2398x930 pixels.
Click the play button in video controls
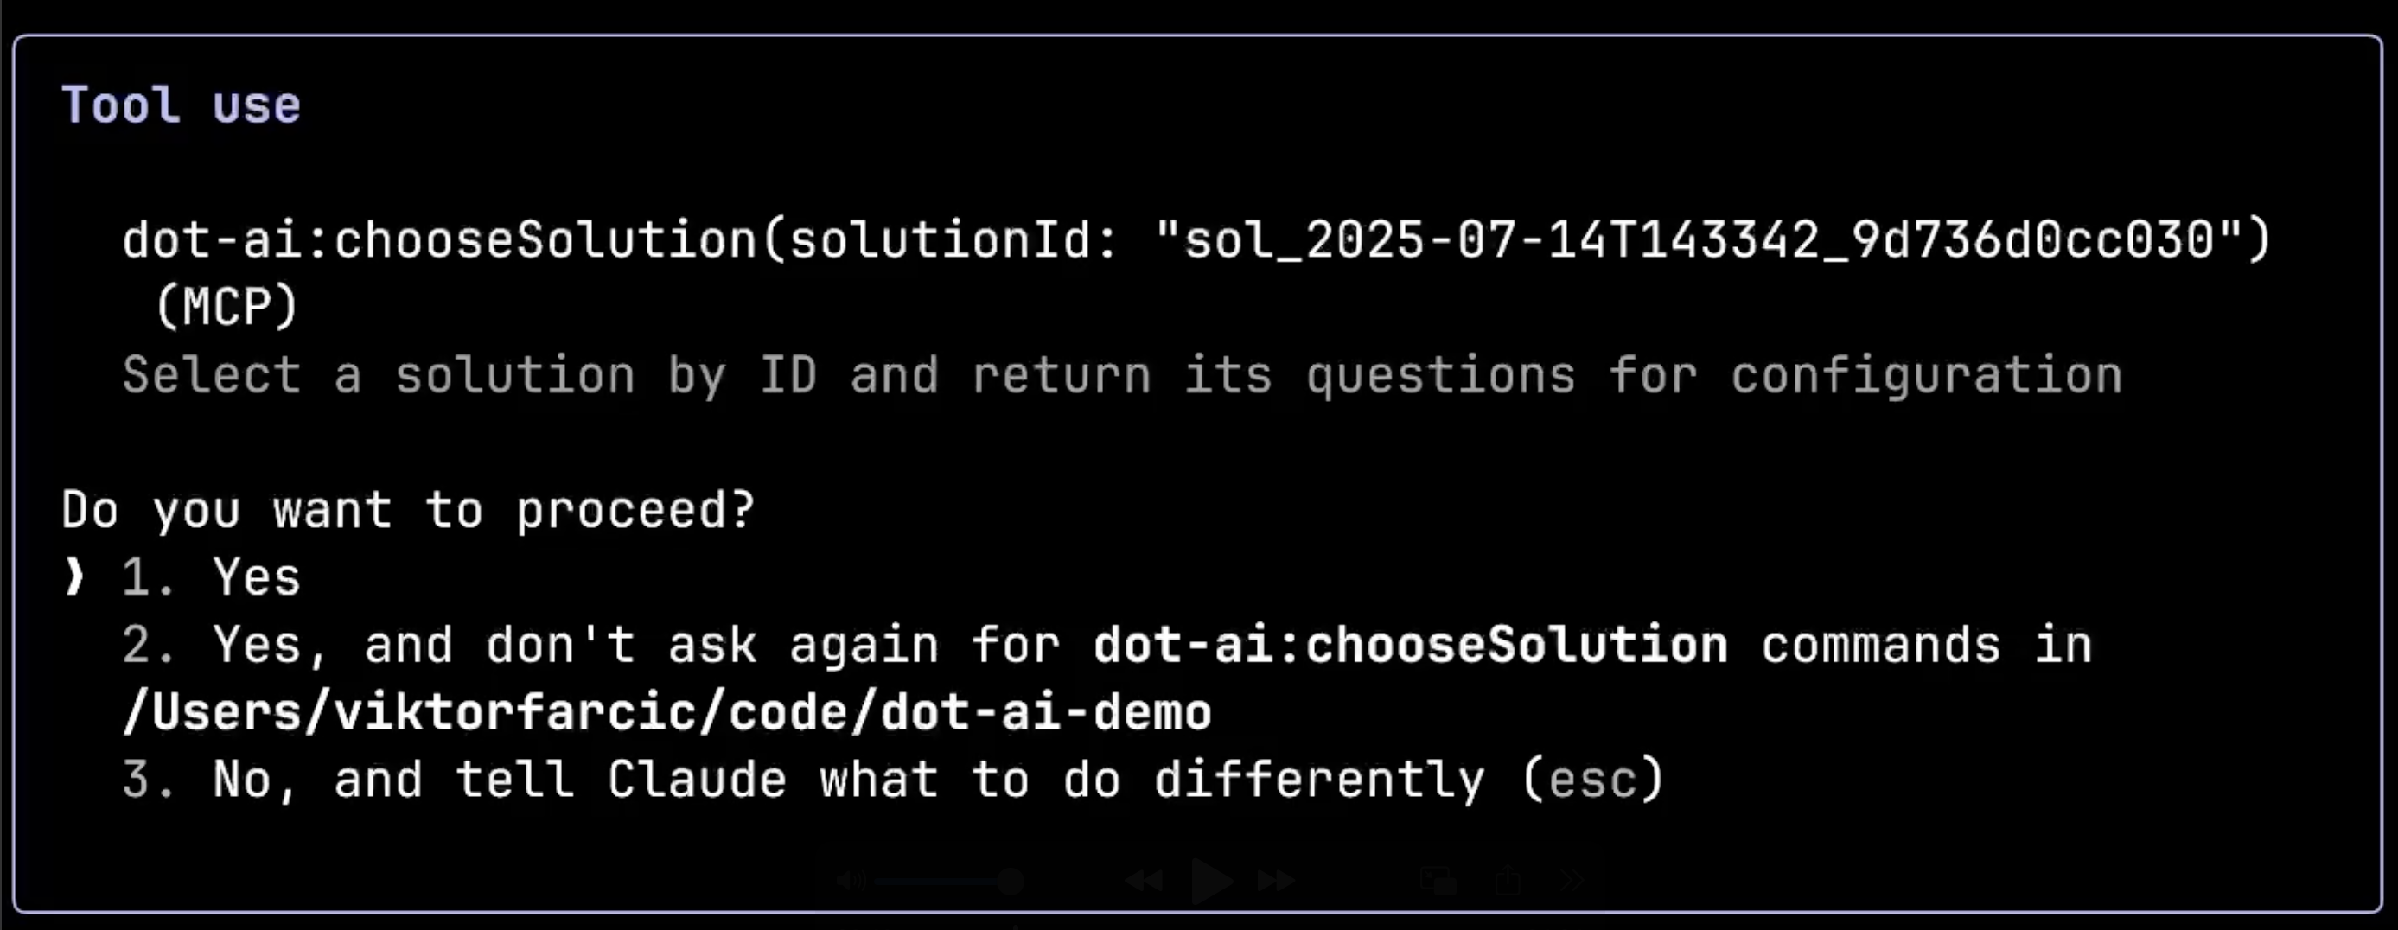tap(1213, 881)
